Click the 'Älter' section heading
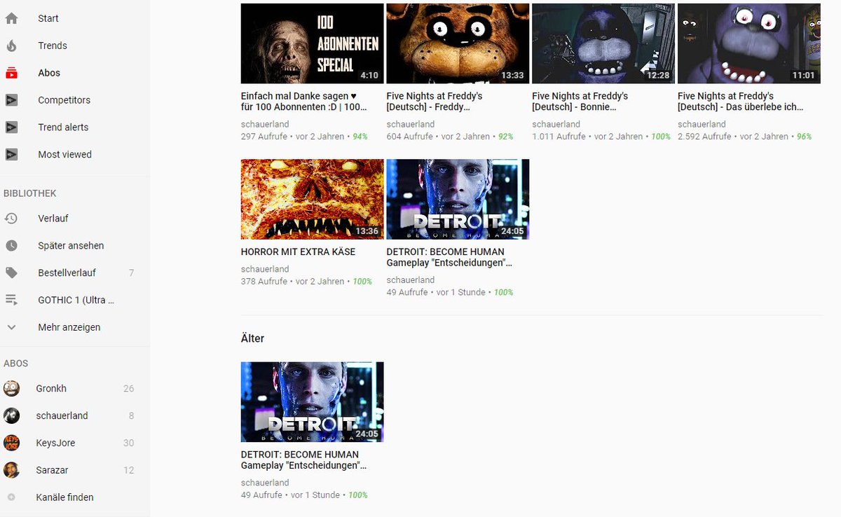Image resolution: width=841 pixels, height=517 pixels. pyautogui.click(x=252, y=338)
